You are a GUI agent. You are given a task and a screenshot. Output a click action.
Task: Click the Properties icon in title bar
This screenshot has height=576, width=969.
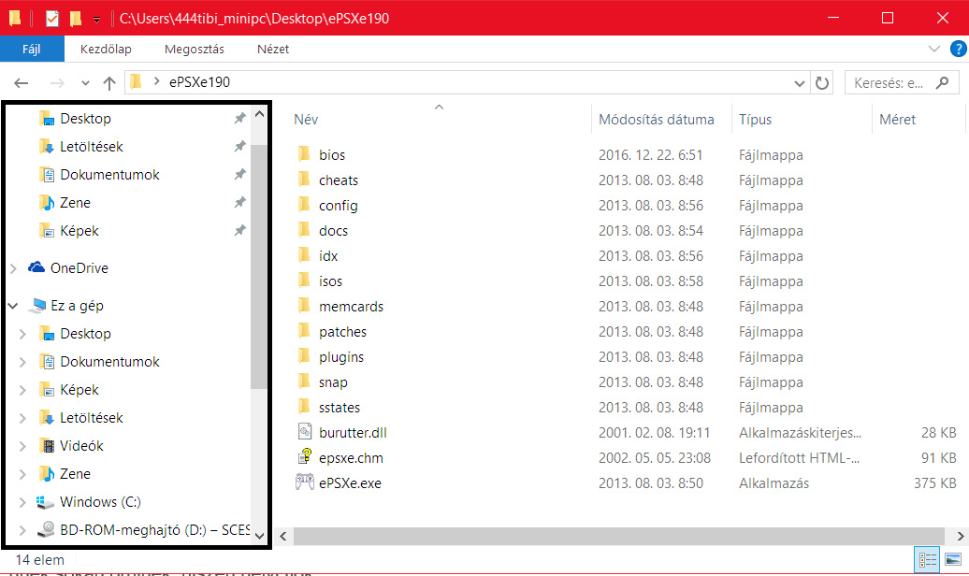(x=52, y=19)
